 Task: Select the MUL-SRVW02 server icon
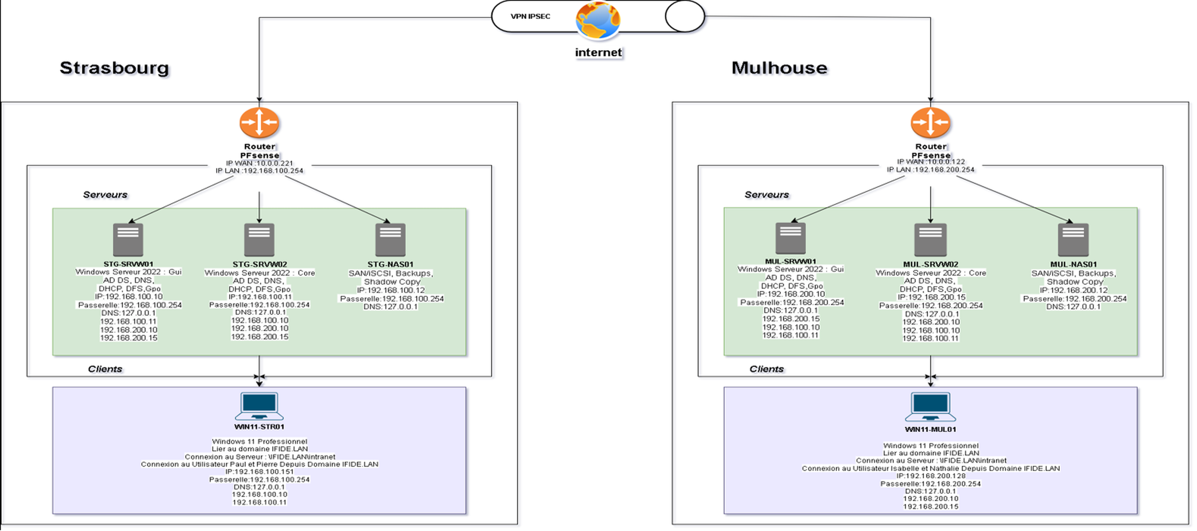930,240
